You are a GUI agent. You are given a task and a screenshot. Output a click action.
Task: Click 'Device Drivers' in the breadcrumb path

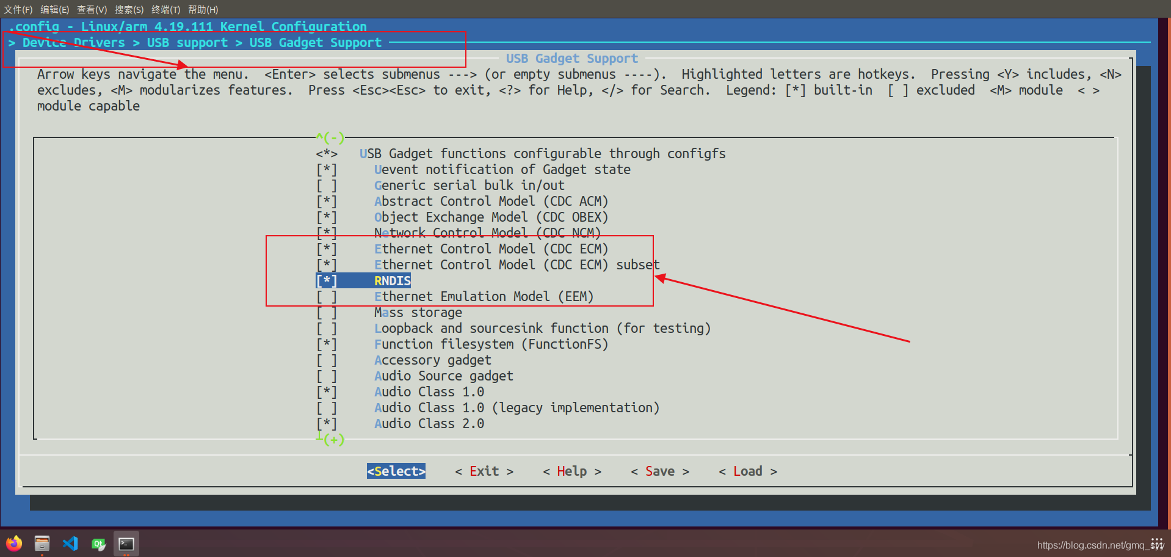pyautogui.click(x=74, y=42)
